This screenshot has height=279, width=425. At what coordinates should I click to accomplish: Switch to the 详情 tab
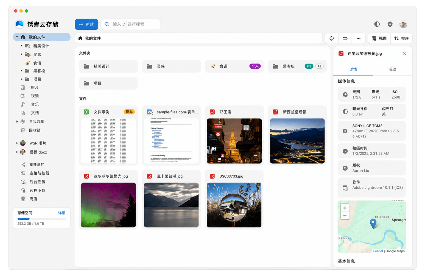tap(353, 69)
